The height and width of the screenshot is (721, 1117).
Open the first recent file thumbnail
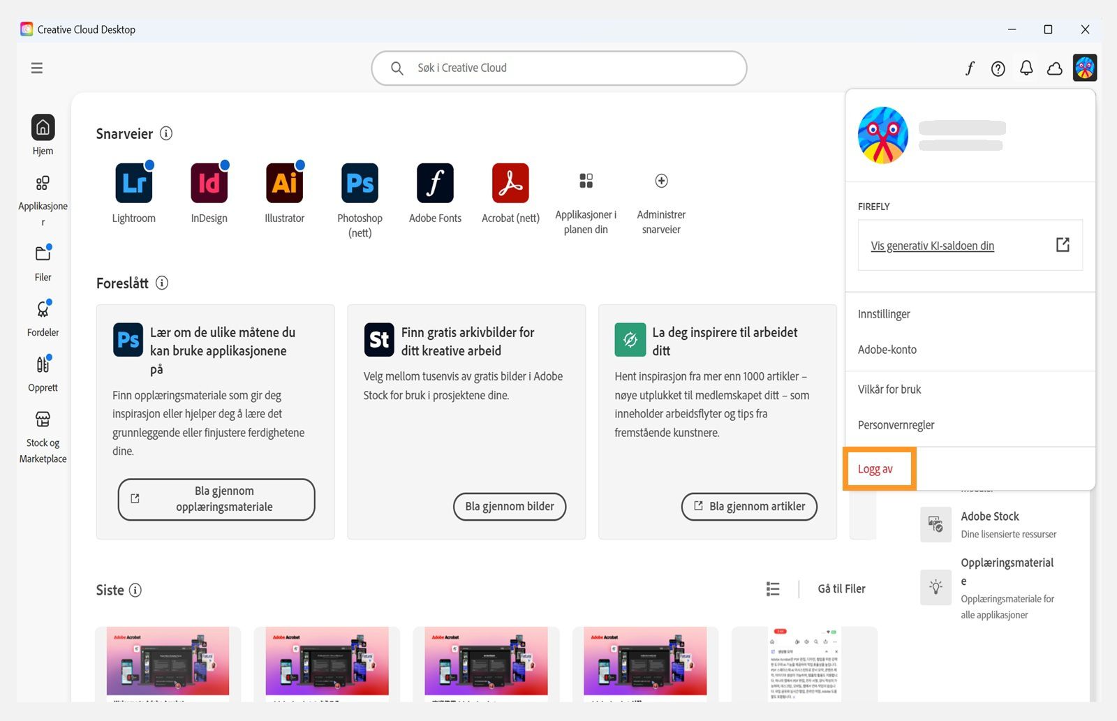click(168, 661)
